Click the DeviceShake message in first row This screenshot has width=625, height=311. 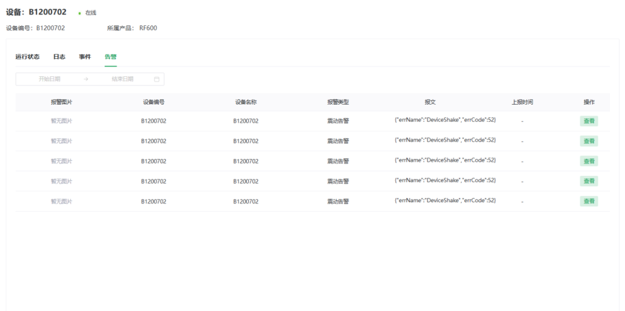444,120
